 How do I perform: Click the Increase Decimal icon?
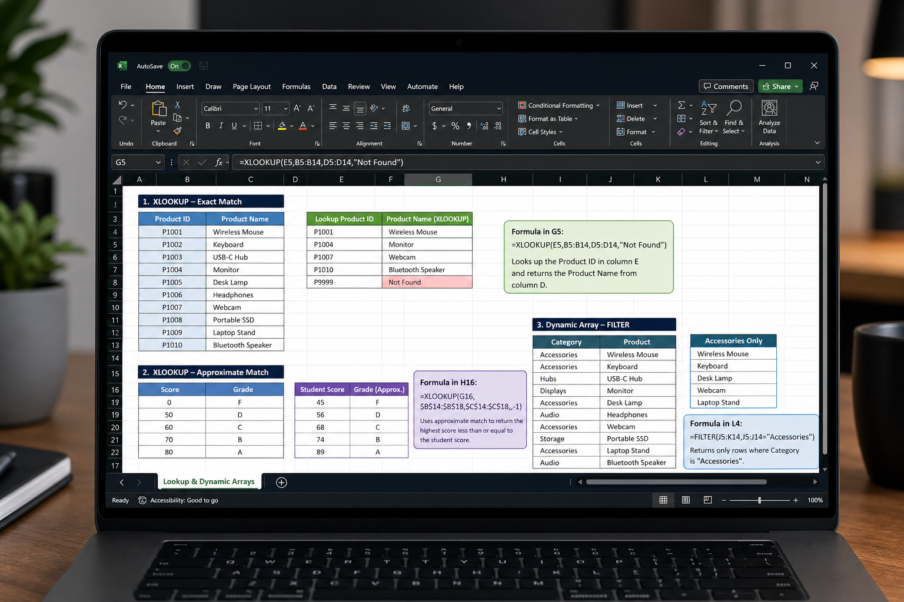point(484,126)
